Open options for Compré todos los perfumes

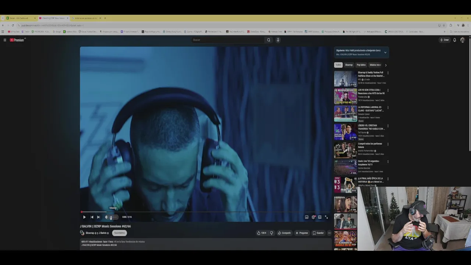pyautogui.click(x=388, y=144)
